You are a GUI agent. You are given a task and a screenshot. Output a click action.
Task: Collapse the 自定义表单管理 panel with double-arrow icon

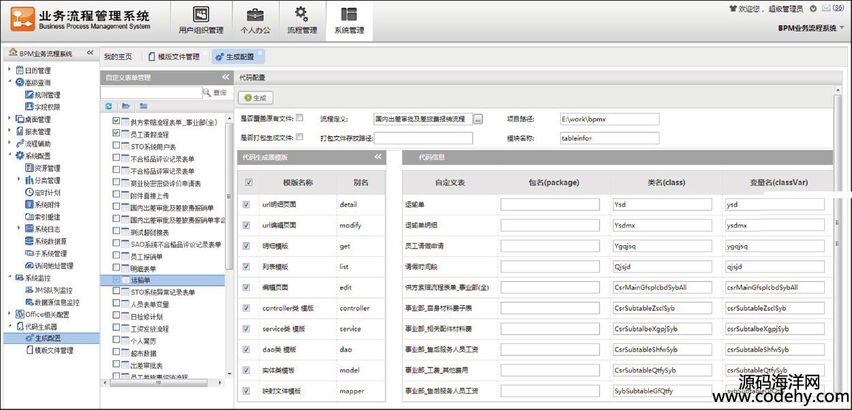(x=226, y=78)
